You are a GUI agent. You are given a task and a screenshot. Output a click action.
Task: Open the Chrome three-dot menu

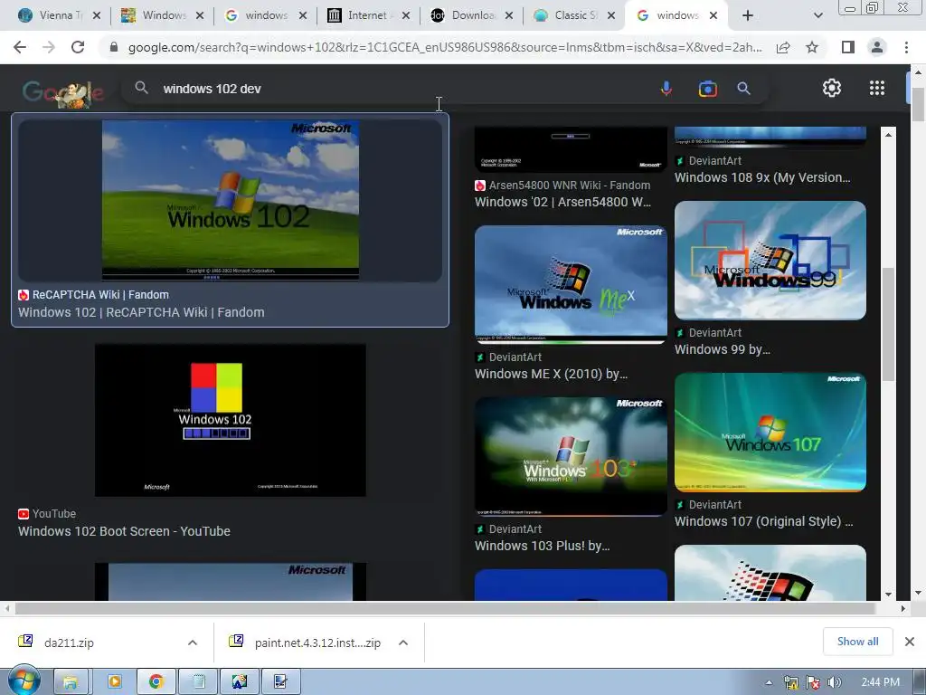pyautogui.click(x=906, y=47)
